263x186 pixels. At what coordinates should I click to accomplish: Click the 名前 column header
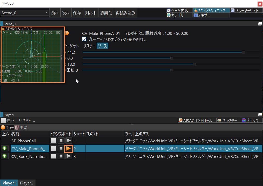[x=30, y=134]
